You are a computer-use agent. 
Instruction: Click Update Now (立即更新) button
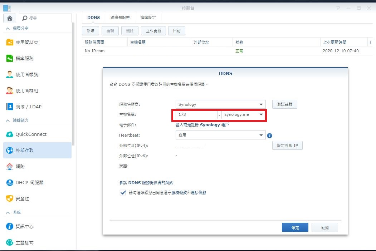point(153,31)
